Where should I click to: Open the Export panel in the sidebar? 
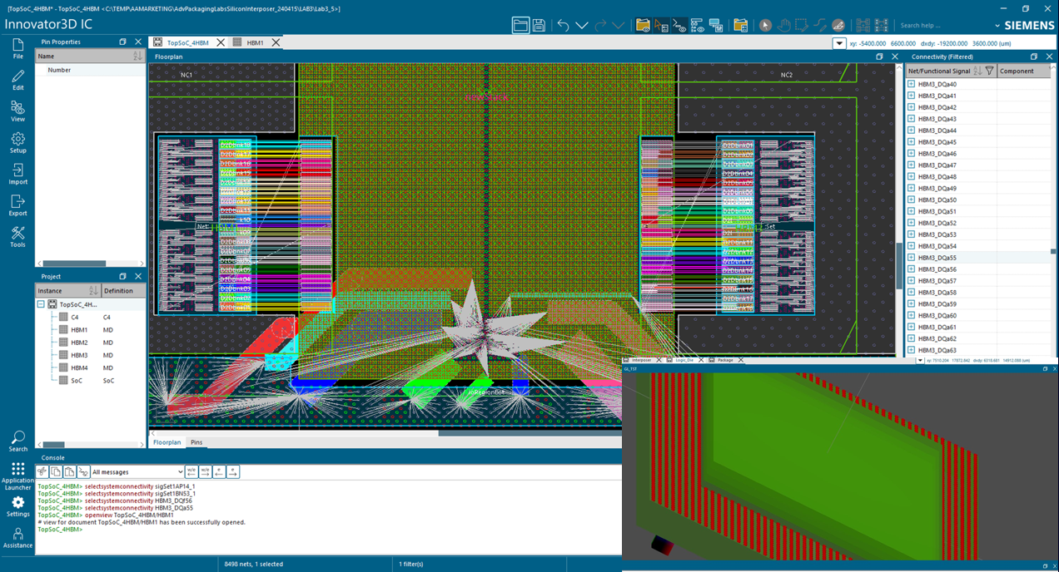(x=17, y=205)
